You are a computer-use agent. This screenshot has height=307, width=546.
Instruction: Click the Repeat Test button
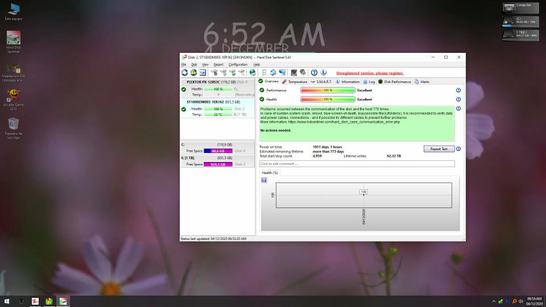point(439,148)
